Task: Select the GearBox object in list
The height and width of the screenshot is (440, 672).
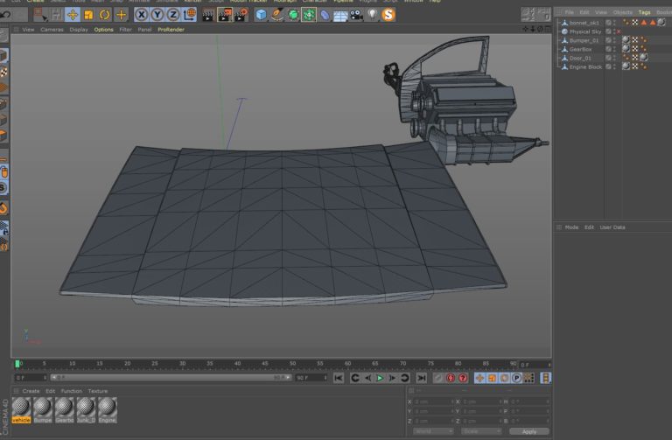Action: pos(580,49)
